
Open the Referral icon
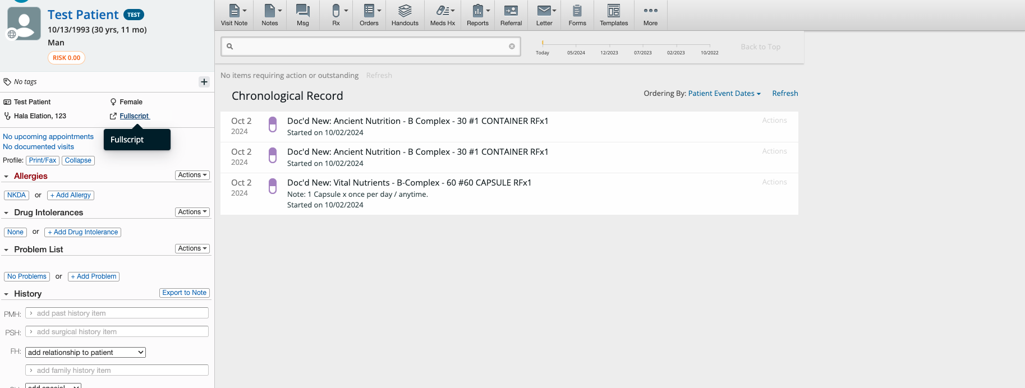511,15
